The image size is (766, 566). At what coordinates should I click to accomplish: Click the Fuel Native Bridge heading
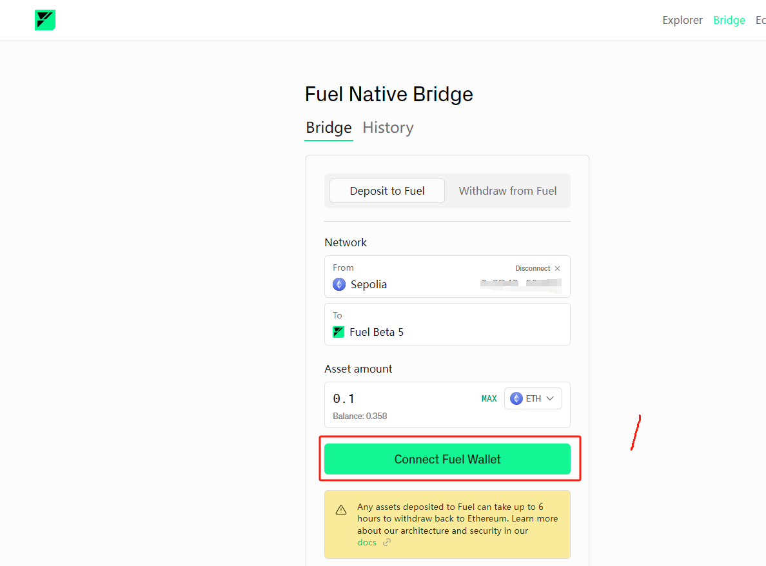[x=389, y=94]
